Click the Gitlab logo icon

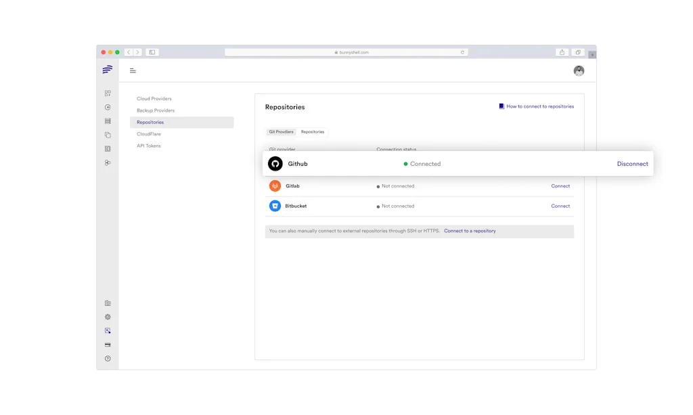point(275,186)
